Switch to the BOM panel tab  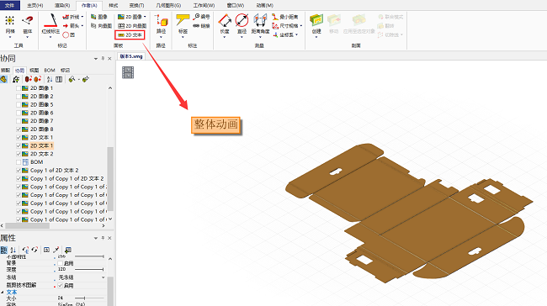(50, 71)
